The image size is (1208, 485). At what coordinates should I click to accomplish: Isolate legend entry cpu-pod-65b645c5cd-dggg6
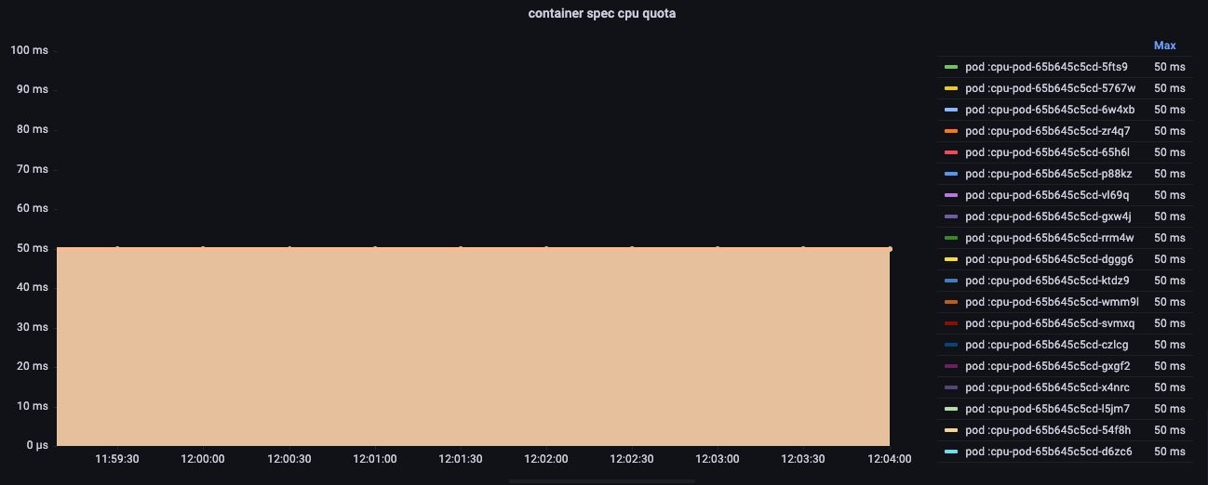pos(1049,259)
